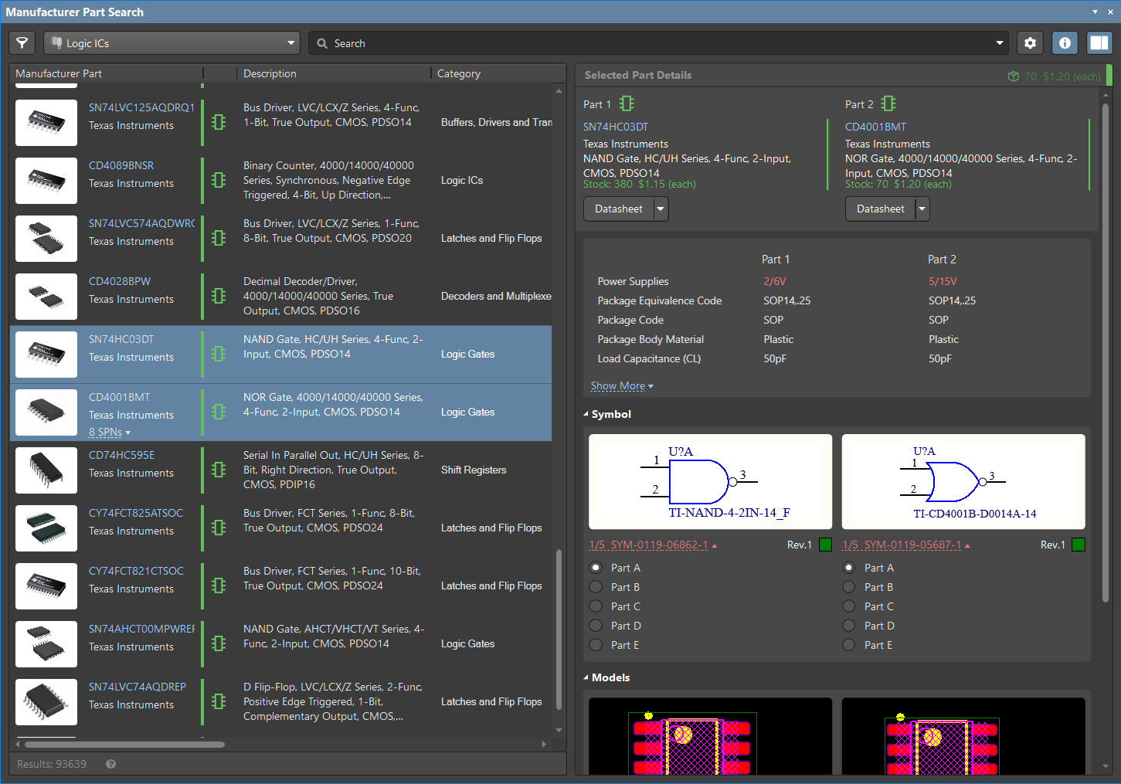Select Part C radio for CD4001BMT symbol
Viewport: 1121px width, 784px height.
tap(849, 606)
